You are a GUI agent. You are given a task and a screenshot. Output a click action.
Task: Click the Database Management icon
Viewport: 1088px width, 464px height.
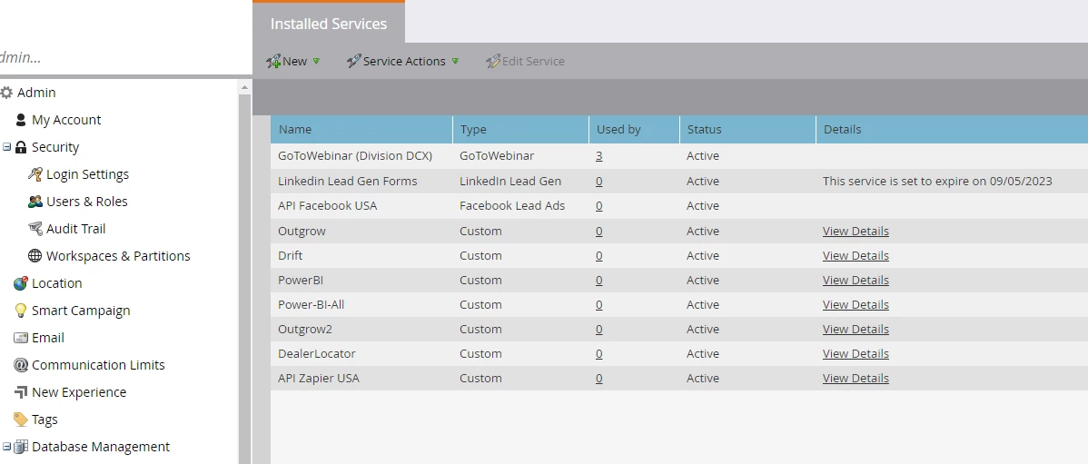tap(21, 447)
